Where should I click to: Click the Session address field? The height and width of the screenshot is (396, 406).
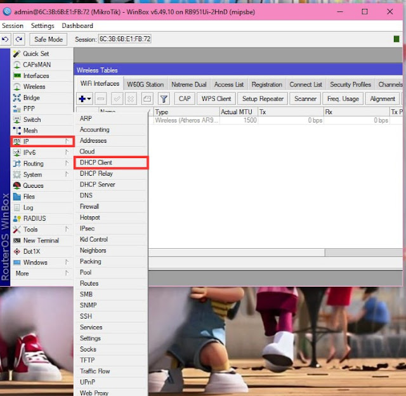coord(125,39)
